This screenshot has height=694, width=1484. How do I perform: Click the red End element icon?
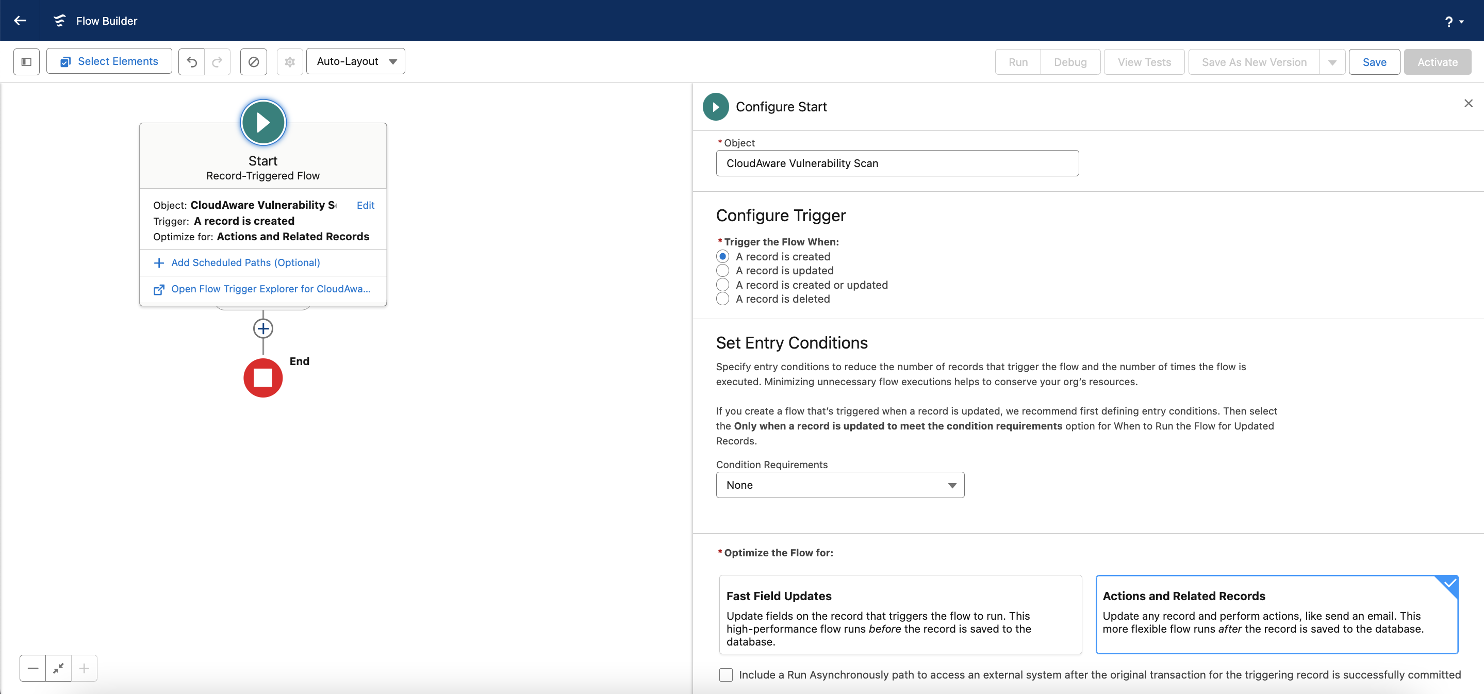point(262,377)
